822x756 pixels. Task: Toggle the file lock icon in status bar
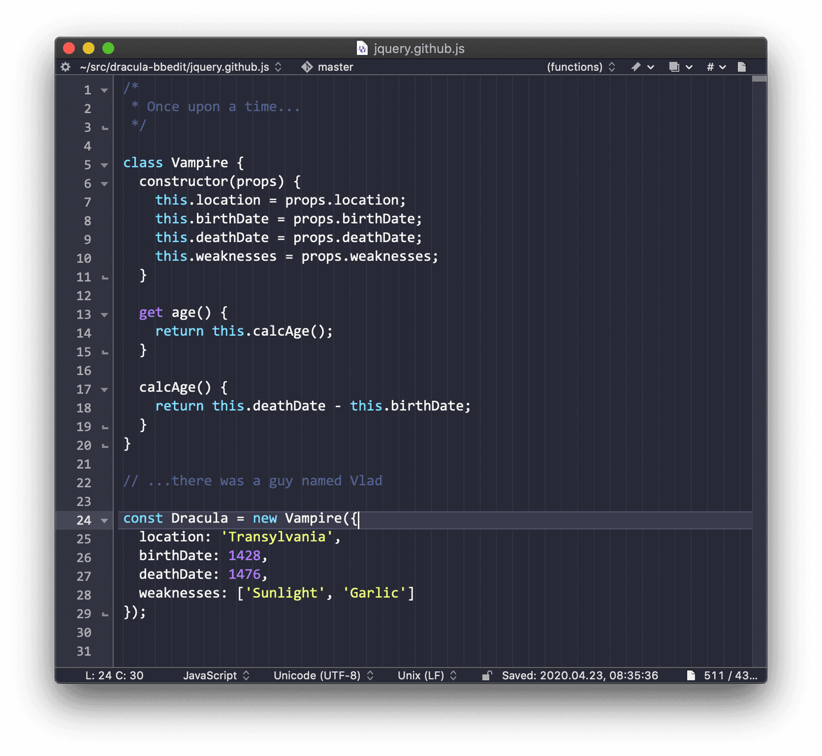[x=487, y=675]
